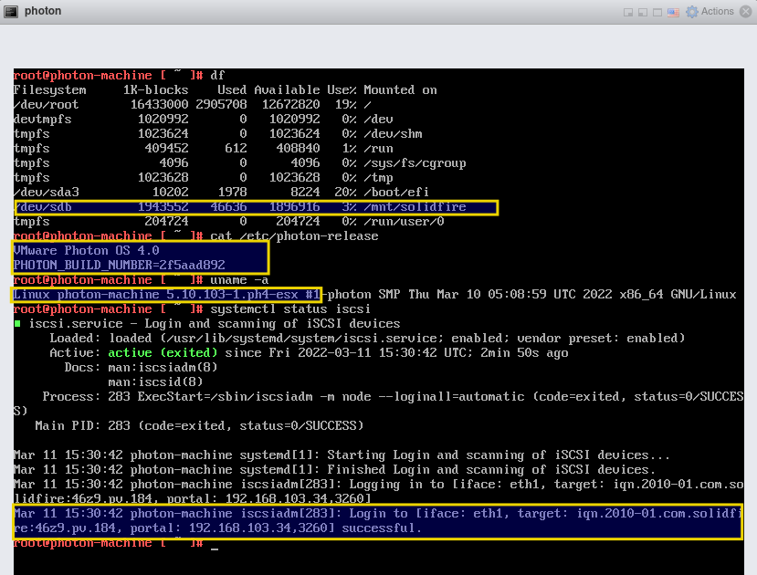Dock console to bottom-left corner layout icon
The width and height of the screenshot is (757, 575).
[643, 12]
